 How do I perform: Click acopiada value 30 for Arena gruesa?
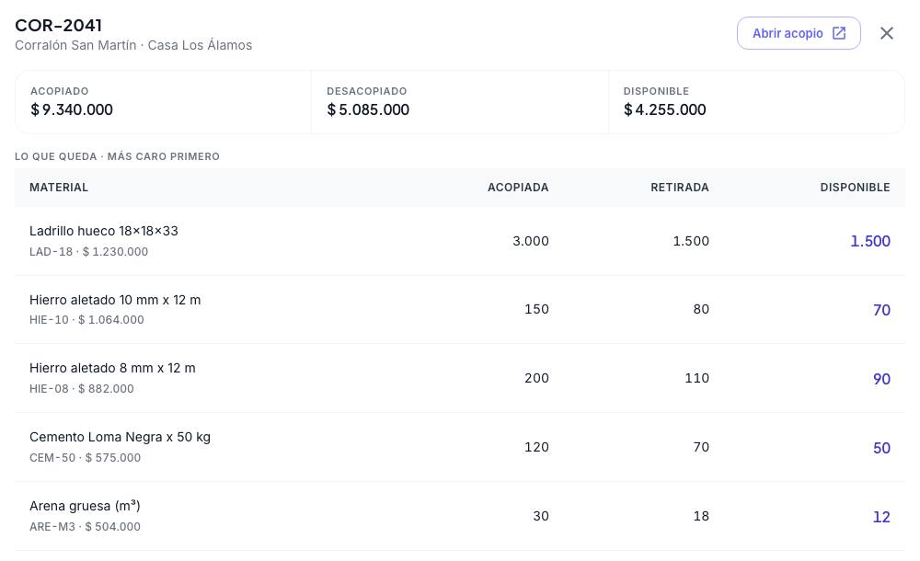point(541,516)
